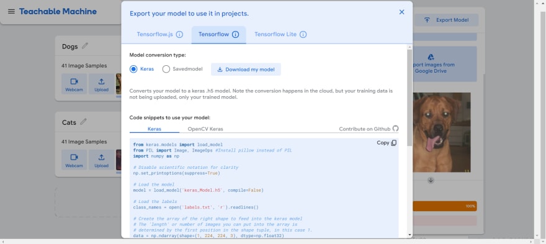Click the down arrow below dog preview
Viewport: 546px width, 244px height.
click(x=431, y=180)
